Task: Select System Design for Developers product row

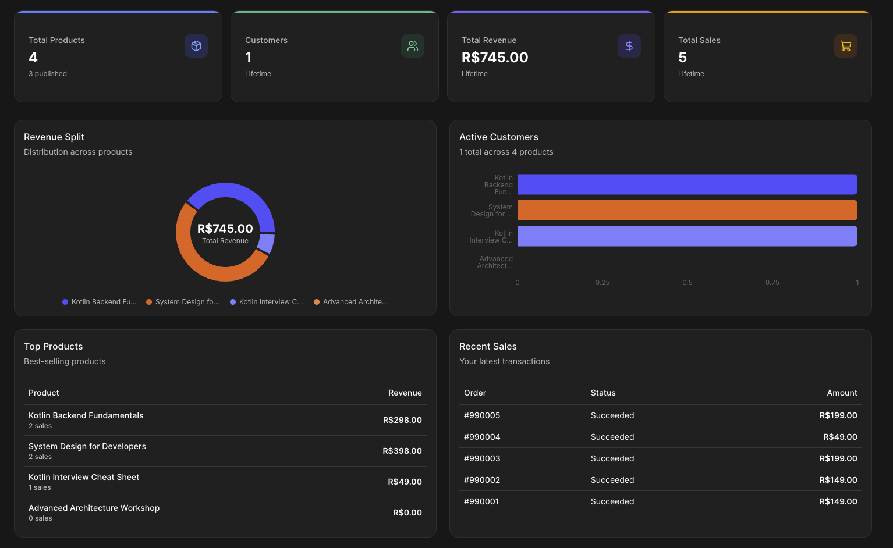Action: [x=225, y=451]
